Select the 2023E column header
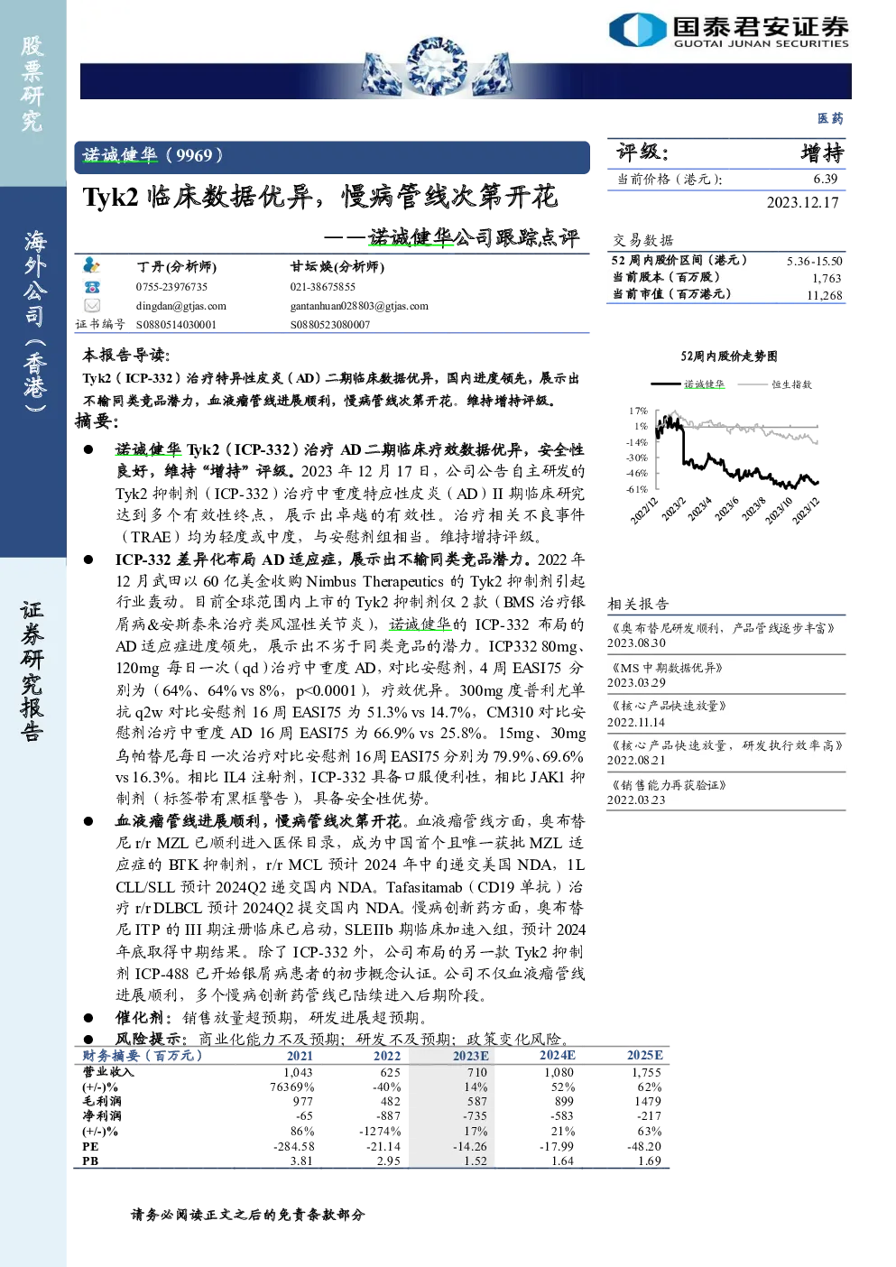 470,1056
